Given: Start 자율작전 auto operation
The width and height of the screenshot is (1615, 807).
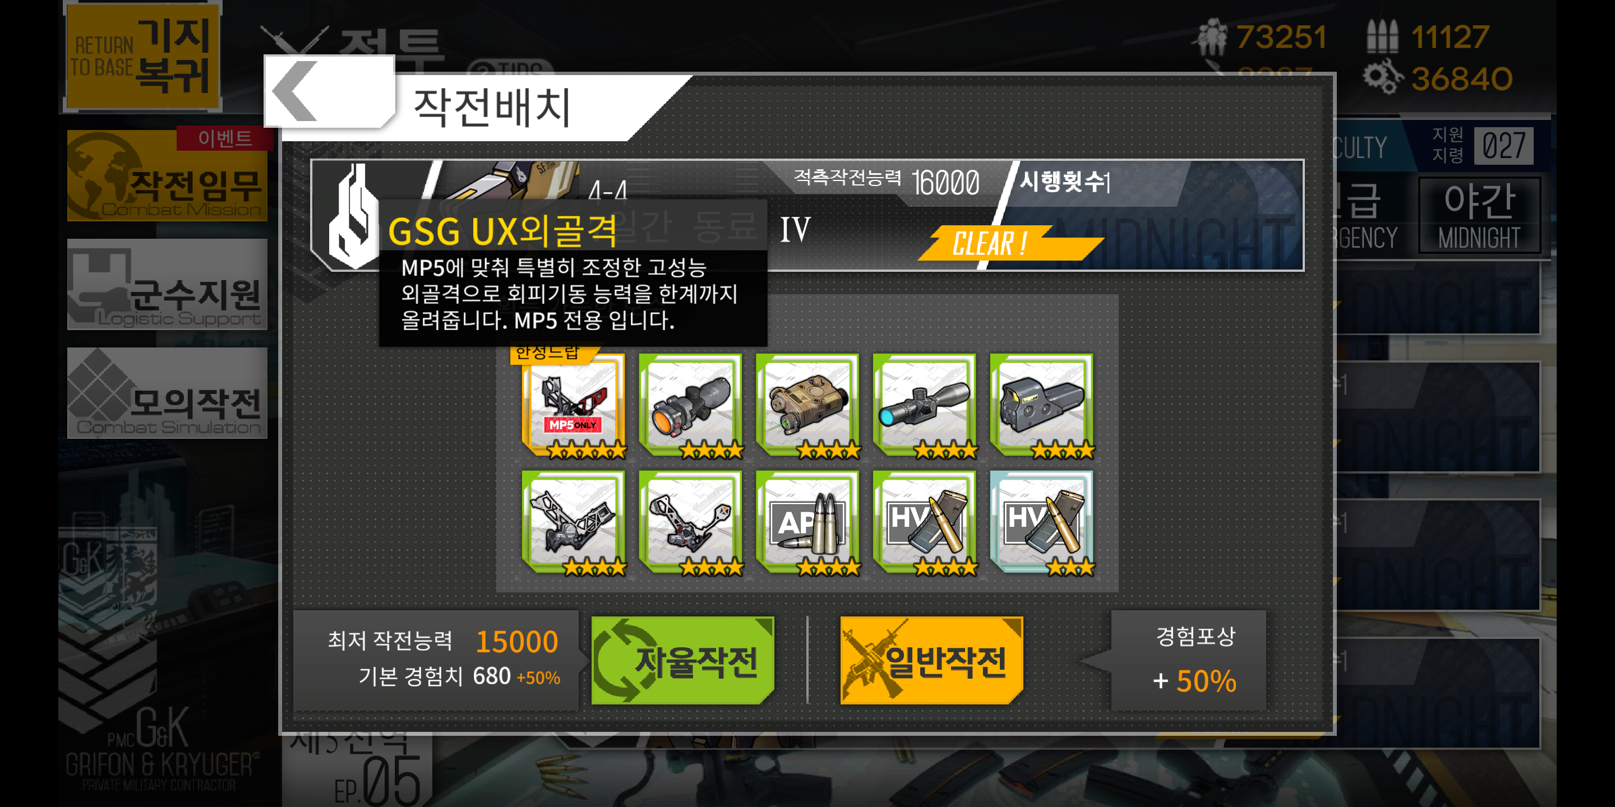Looking at the screenshot, I should coord(683,660).
